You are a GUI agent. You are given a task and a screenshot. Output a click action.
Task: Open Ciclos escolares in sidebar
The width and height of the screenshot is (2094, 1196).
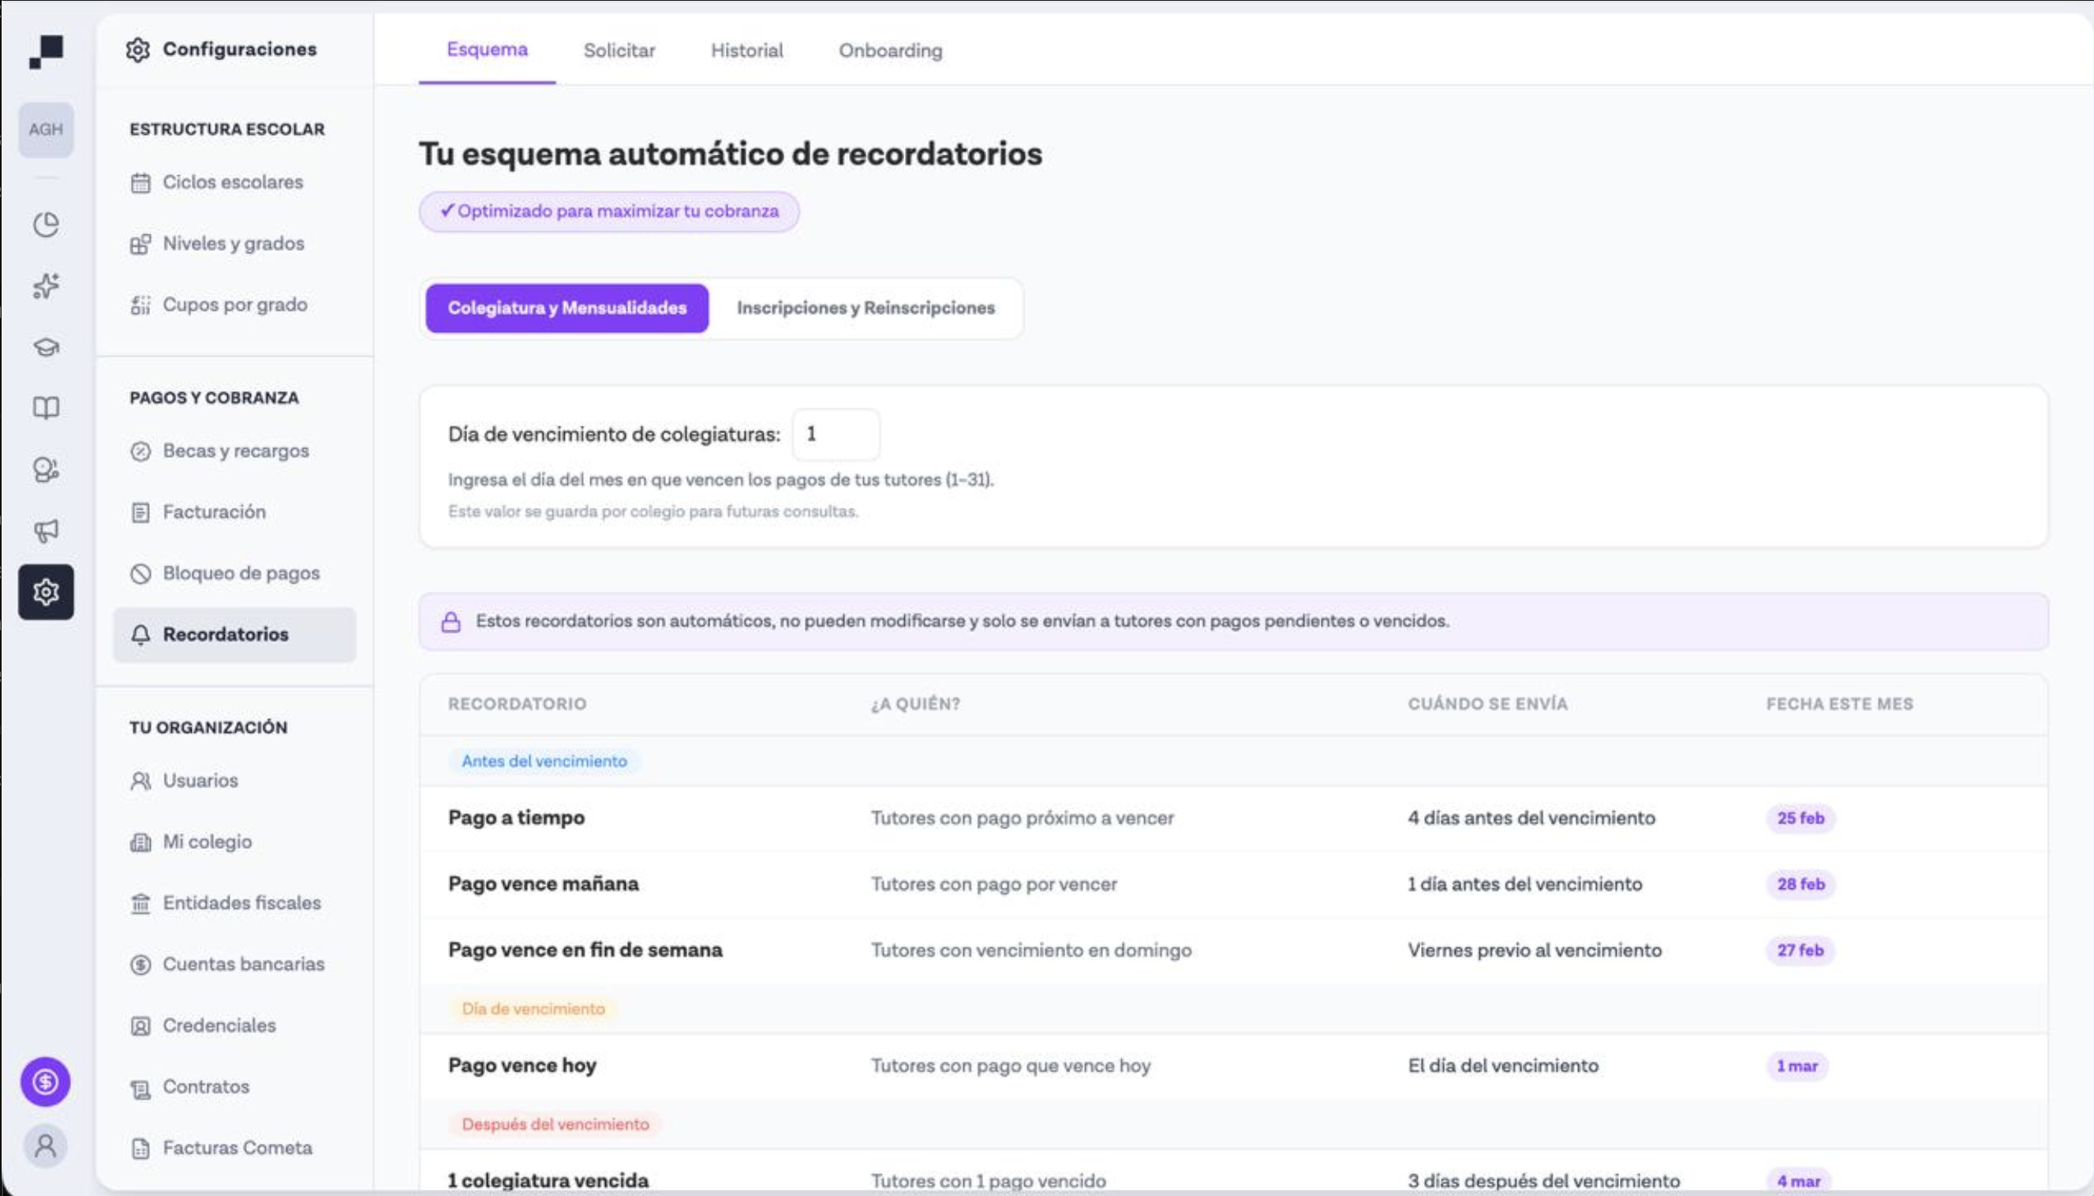pyautogui.click(x=233, y=181)
